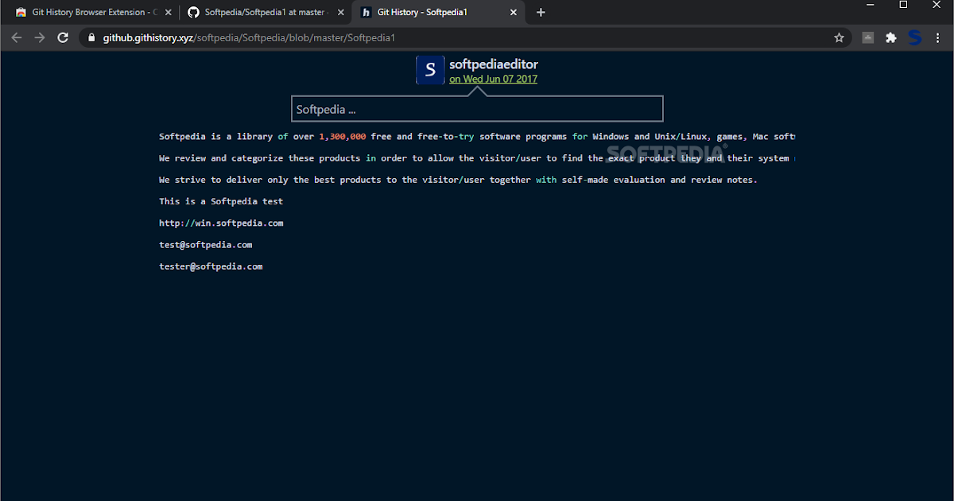Close the Git History Browser Extension tab
Image resolution: width=954 pixels, height=501 pixels.
click(168, 13)
